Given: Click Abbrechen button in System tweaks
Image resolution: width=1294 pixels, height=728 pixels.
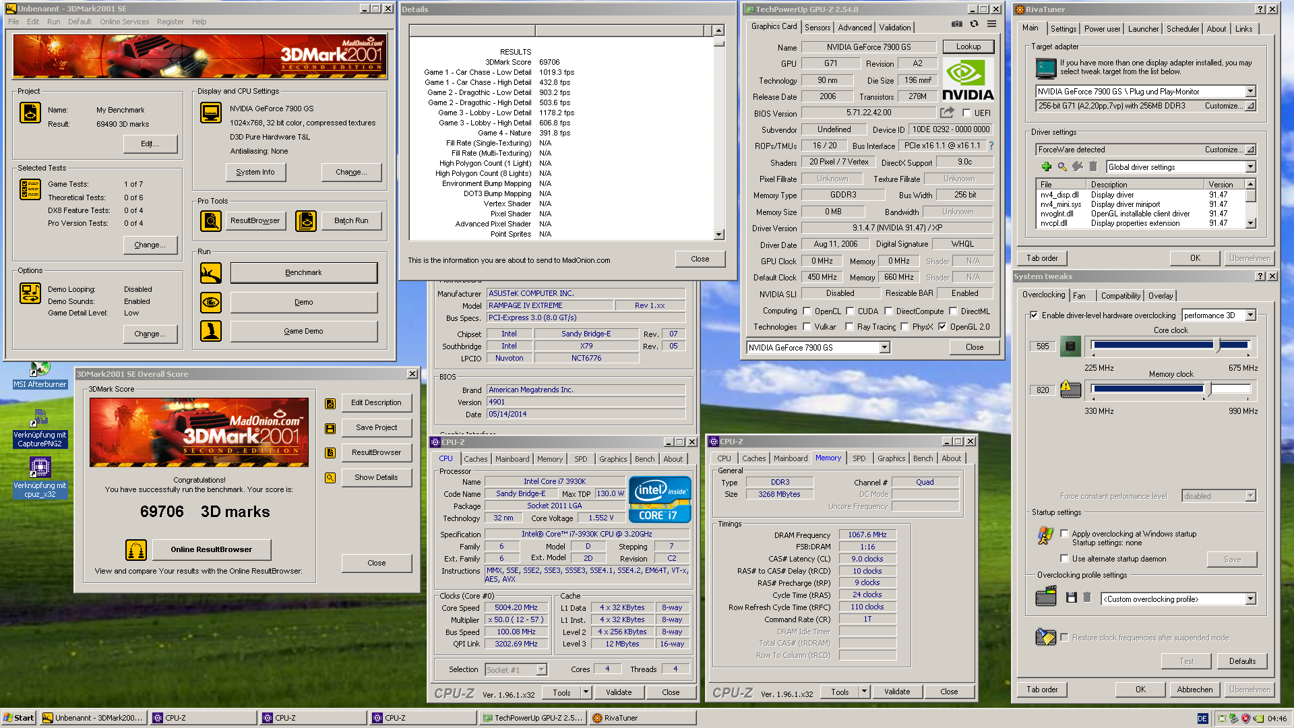Looking at the screenshot, I should pyautogui.click(x=1194, y=689).
